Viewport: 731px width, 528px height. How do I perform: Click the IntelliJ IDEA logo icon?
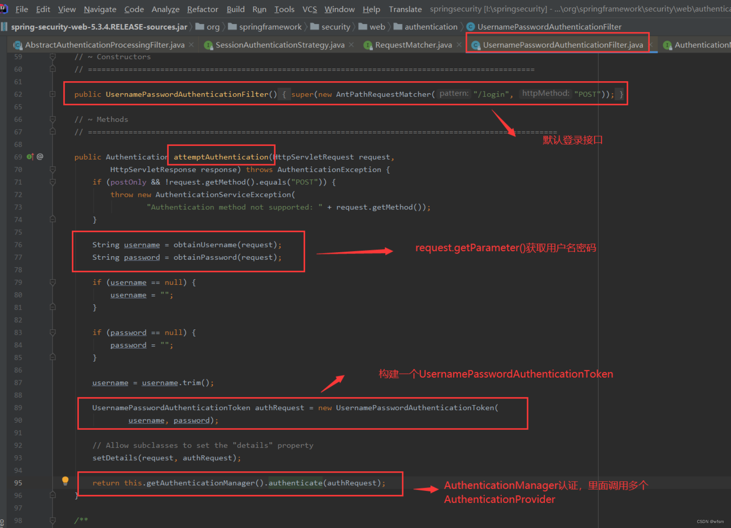(x=4, y=8)
